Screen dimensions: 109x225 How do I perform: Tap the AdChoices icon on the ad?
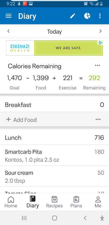pyautogui.click(x=101, y=43)
